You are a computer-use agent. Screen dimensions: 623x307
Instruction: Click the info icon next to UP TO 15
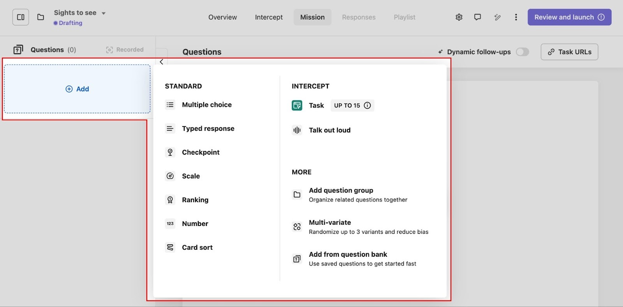[x=367, y=106]
